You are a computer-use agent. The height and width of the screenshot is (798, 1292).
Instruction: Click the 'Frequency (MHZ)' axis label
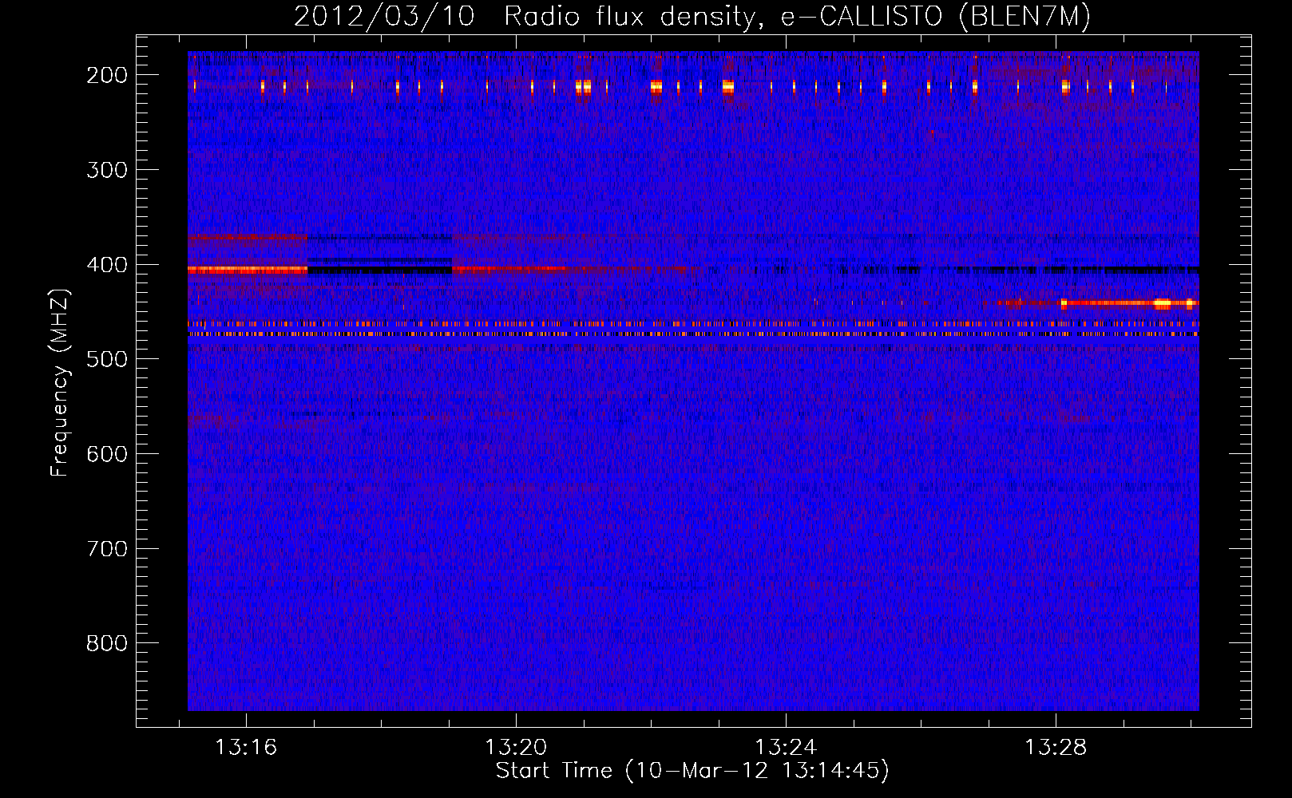60,382
